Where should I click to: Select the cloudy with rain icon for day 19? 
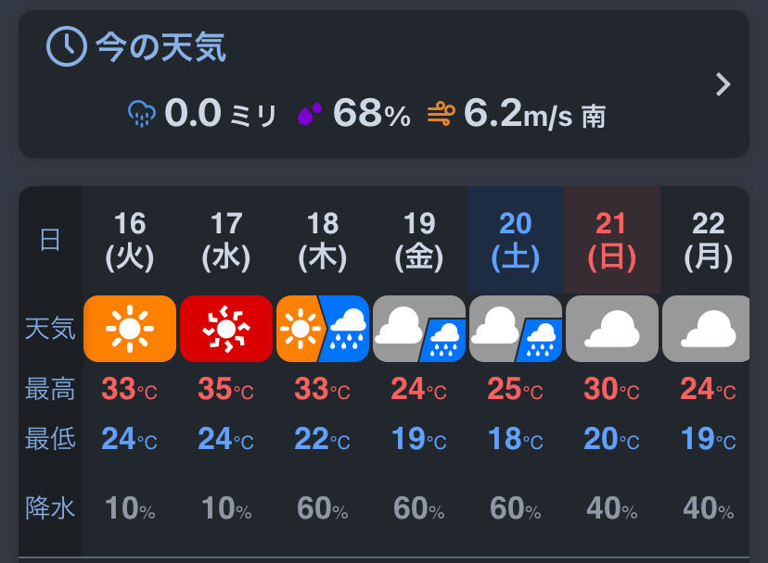tap(419, 329)
